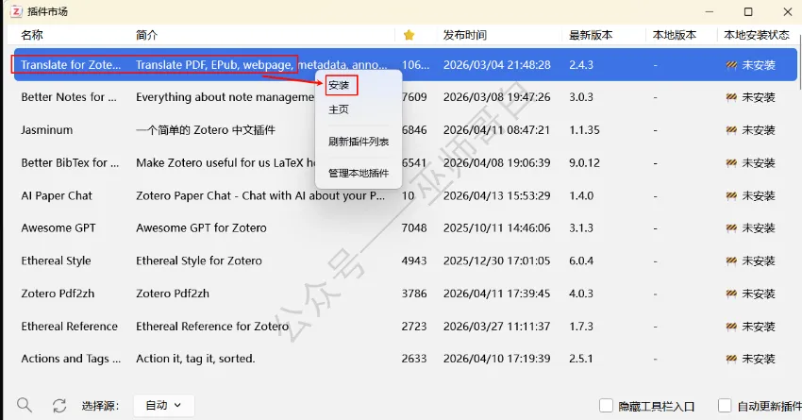
Task: Click not-installed status icon for Actions and Tags
Action: [x=731, y=359]
